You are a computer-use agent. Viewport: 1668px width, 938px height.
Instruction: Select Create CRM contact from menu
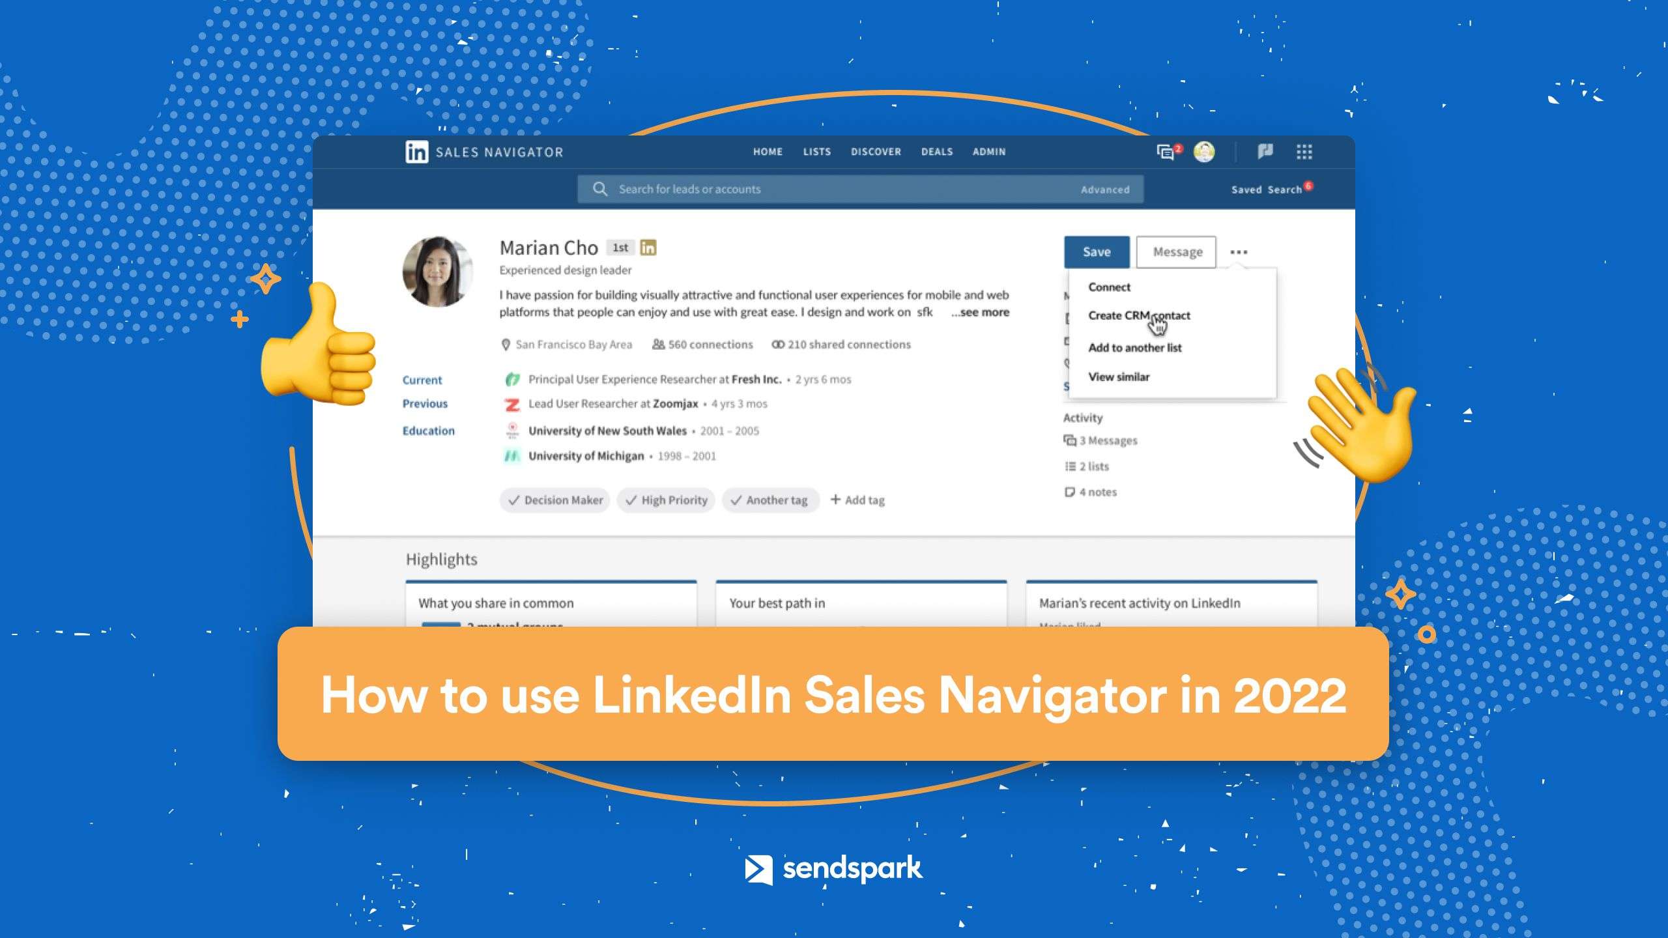pos(1139,315)
